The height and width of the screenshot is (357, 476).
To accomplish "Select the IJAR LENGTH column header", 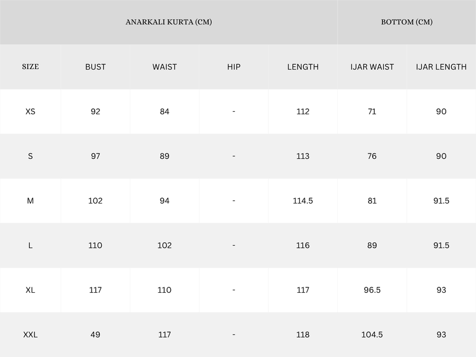I will 441,67.
